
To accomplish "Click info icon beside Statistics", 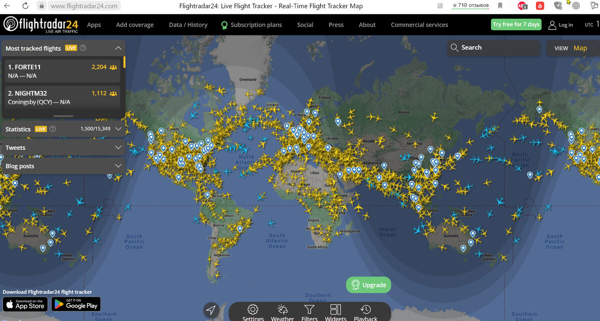I will tap(52, 129).
